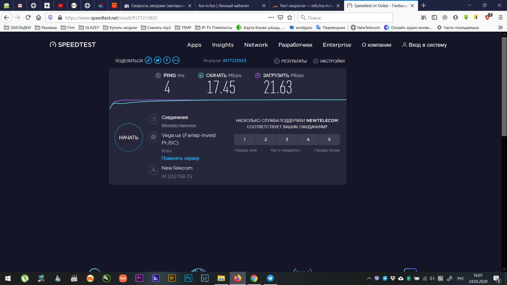This screenshot has width=507, height=285.
Task: Rate NewTelecom support as 4
Action: 308,139
